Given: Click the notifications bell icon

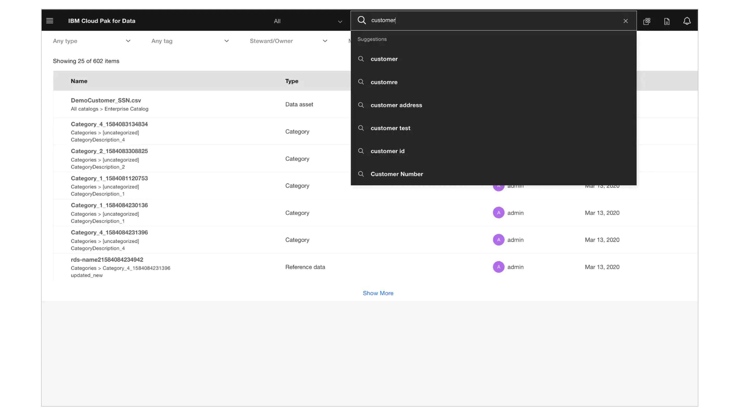Looking at the screenshot, I should point(687,21).
